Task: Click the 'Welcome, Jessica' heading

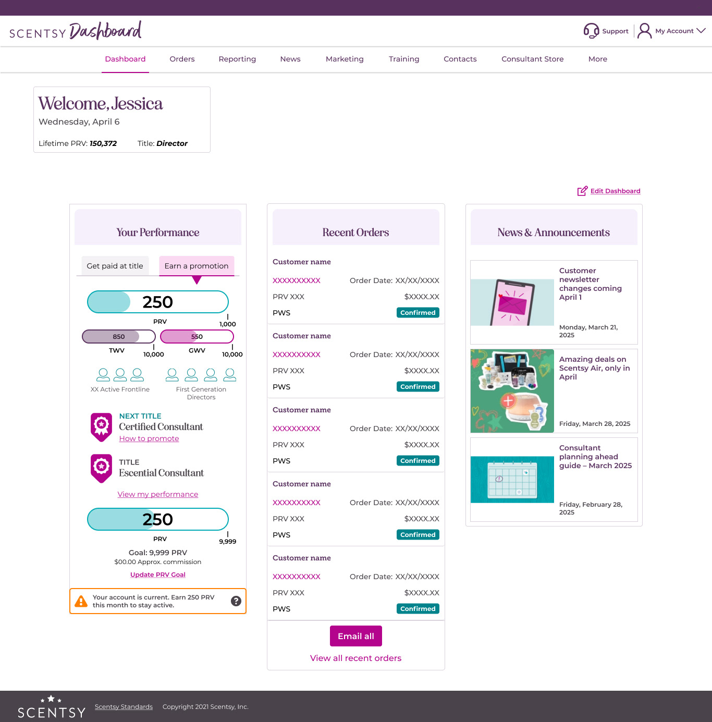Action: tap(101, 104)
